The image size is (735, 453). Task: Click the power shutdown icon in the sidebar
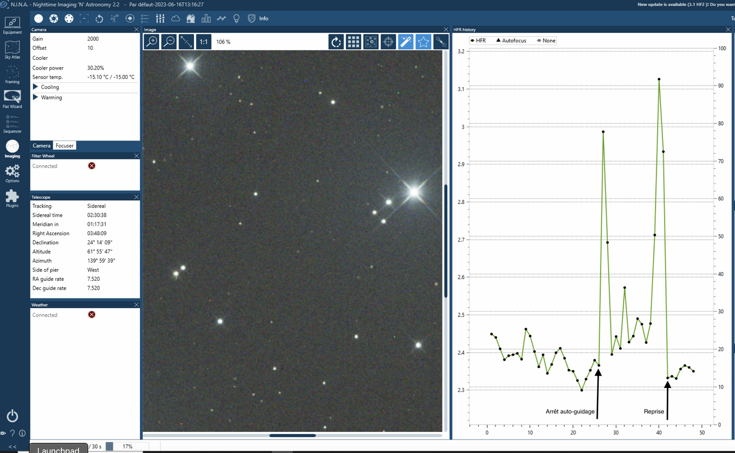[12, 416]
